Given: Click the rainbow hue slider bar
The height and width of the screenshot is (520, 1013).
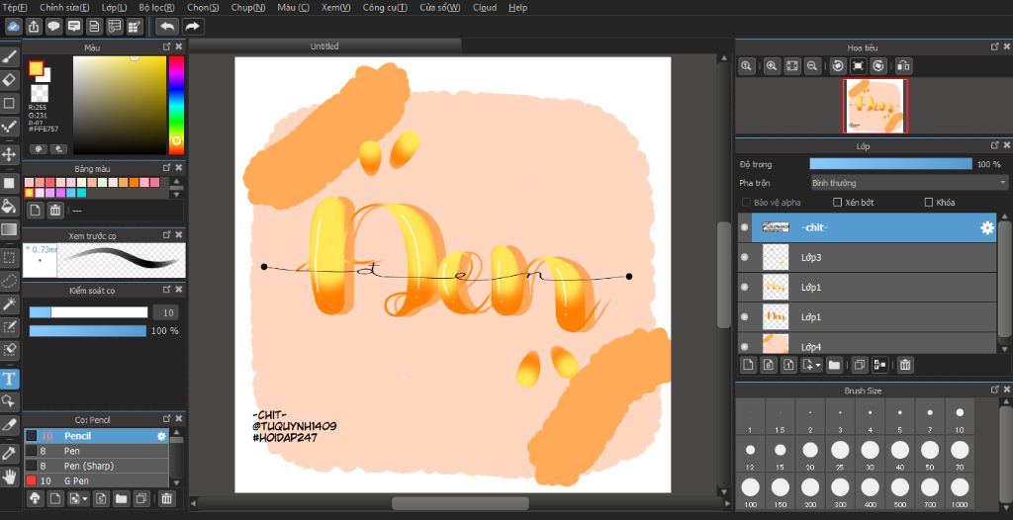Looking at the screenshot, I should [176, 106].
